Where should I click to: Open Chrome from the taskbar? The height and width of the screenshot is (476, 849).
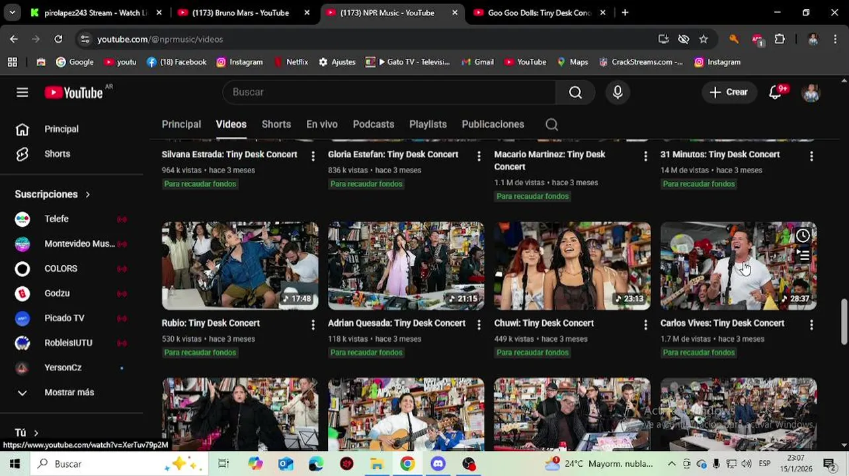tap(407, 463)
